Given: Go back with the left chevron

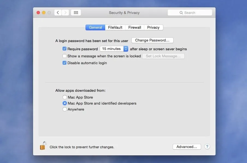Looking at the screenshot, I should pos(58,13).
